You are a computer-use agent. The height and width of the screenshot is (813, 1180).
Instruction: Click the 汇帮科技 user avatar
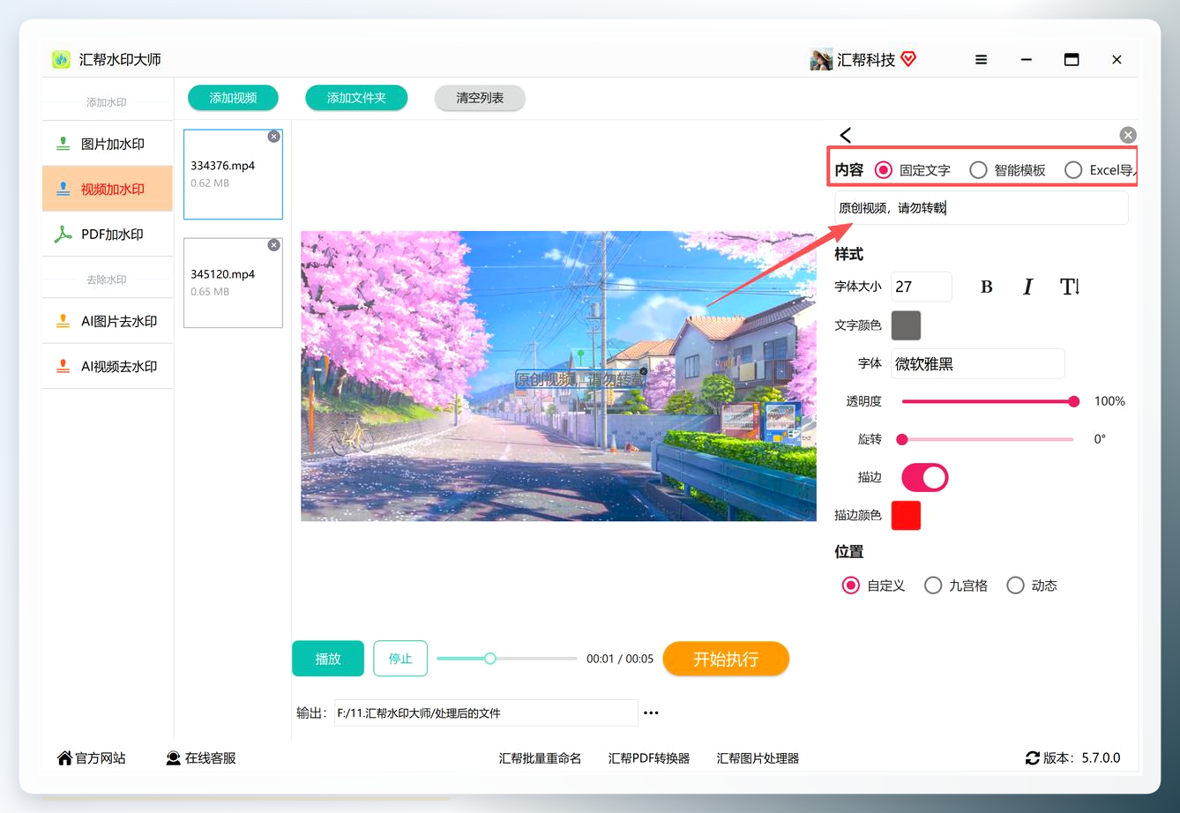point(821,59)
